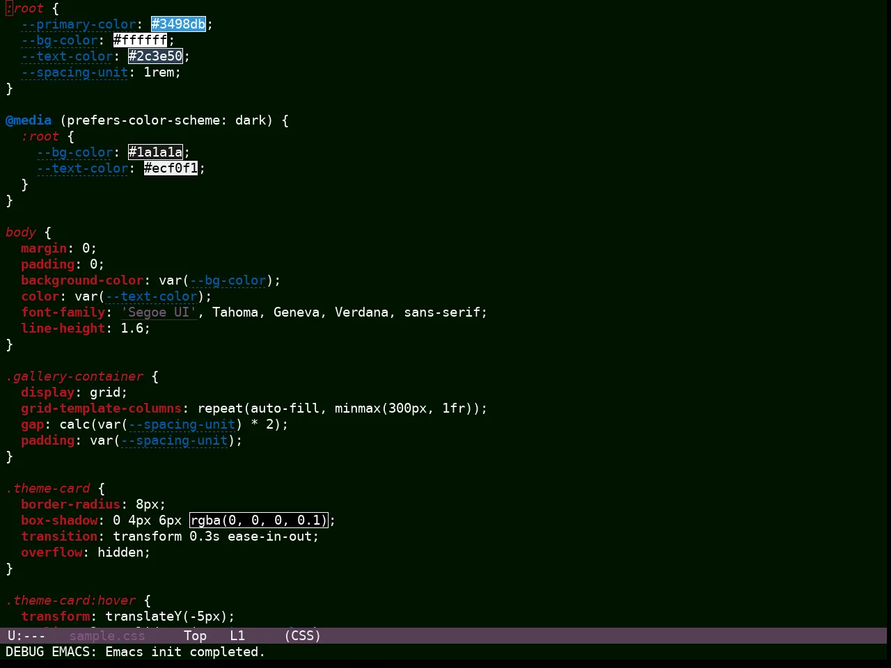The image size is (891, 668).
Task: Click --text-color next to #2c3e50
Action: tap(68, 56)
